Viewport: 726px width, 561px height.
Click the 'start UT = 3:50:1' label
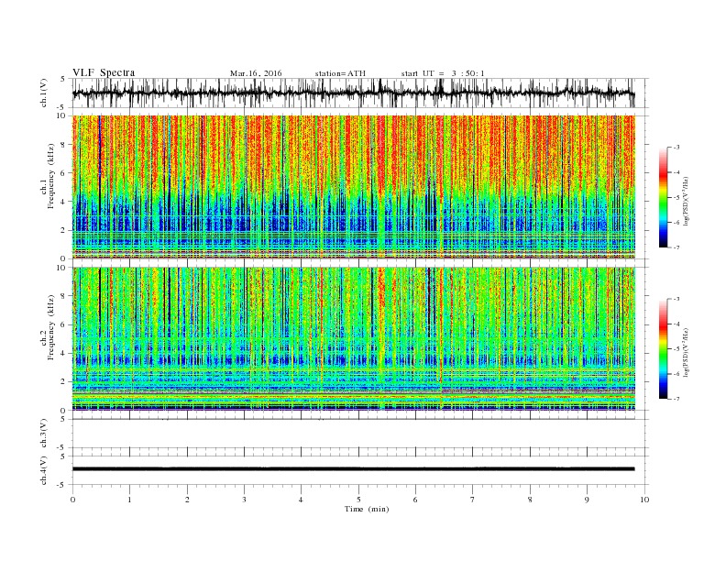coord(443,73)
